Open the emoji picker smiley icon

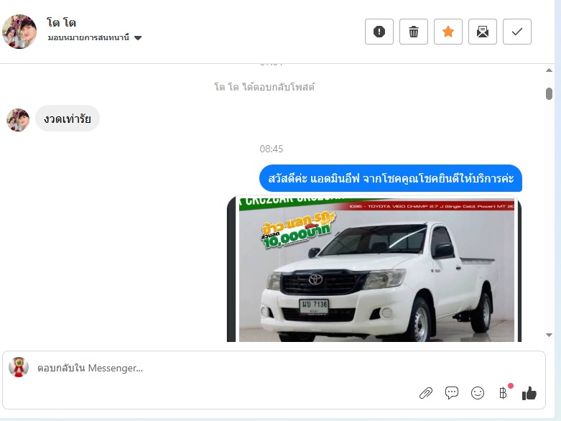point(477,393)
